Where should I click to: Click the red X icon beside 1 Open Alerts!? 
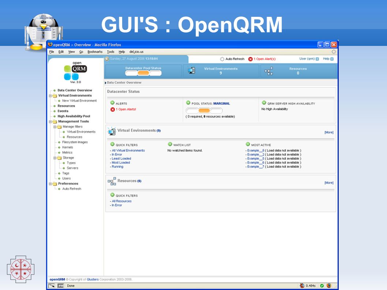click(x=113, y=109)
